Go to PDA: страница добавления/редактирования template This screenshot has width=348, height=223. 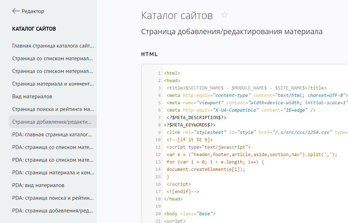tap(53, 211)
